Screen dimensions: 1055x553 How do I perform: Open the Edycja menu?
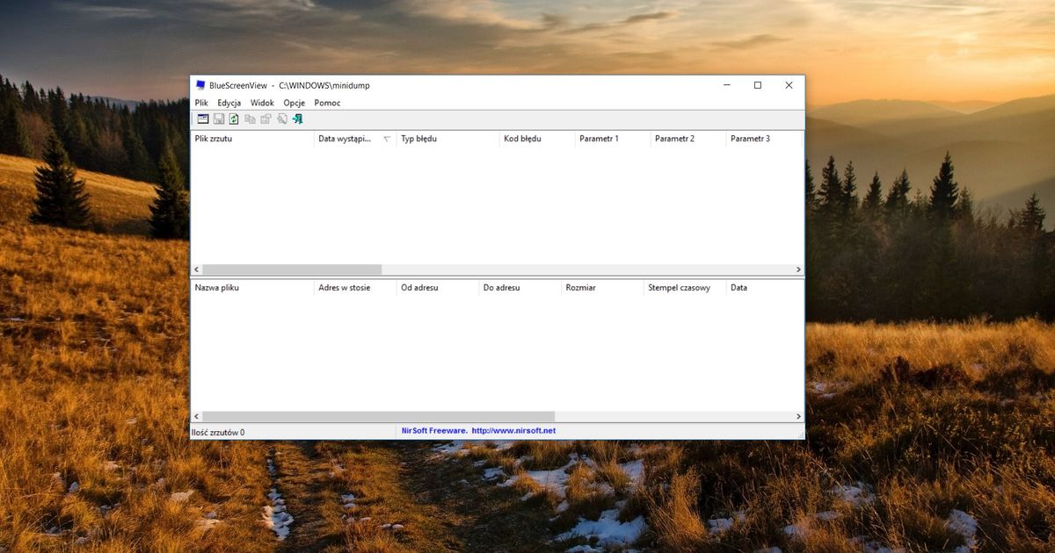(229, 103)
